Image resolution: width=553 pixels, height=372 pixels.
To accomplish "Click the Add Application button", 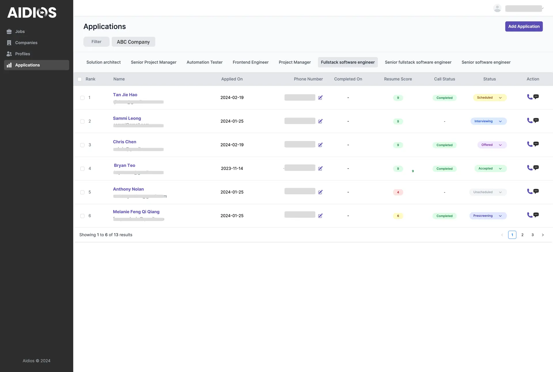I will [x=524, y=26].
